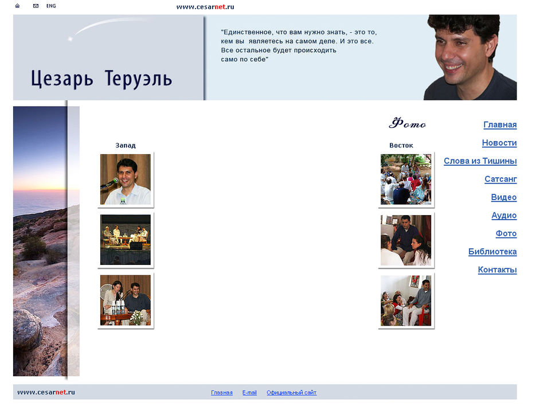536x406 pixels.
Task: Open the Официальный сайт footer link
Action: pyautogui.click(x=292, y=393)
